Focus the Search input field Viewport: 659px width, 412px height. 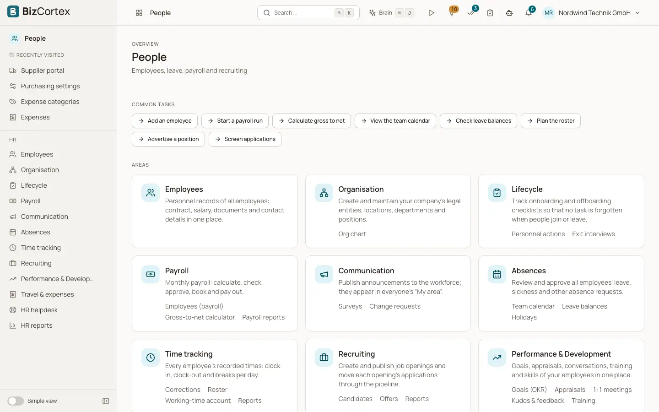(x=308, y=13)
